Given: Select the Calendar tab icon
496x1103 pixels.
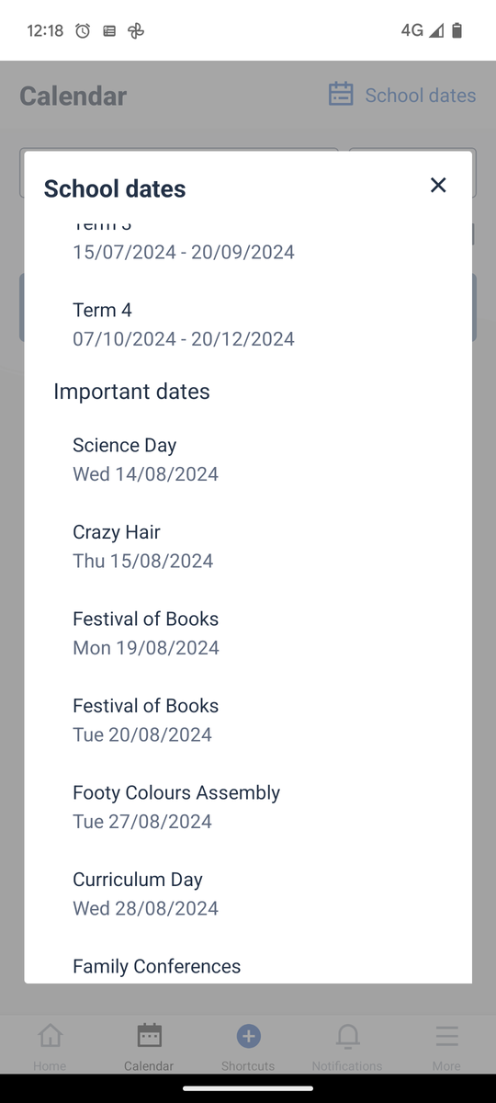Looking at the screenshot, I should click(x=149, y=1036).
